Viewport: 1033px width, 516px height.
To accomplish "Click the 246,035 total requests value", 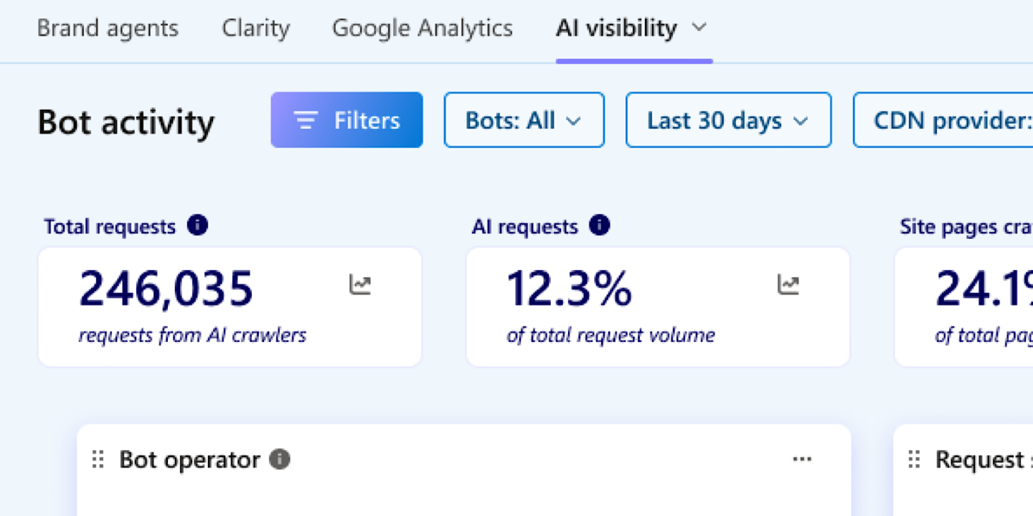I will pyautogui.click(x=166, y=289).
